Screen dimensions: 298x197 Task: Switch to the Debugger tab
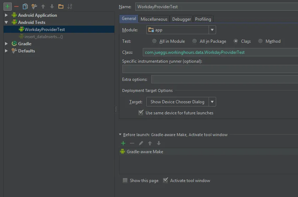pyautogui.click(x=182, y=19)
